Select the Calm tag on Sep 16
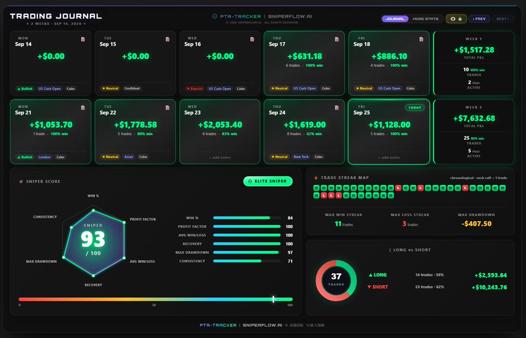This screenshot has width=526, height=338. [241, 89]
